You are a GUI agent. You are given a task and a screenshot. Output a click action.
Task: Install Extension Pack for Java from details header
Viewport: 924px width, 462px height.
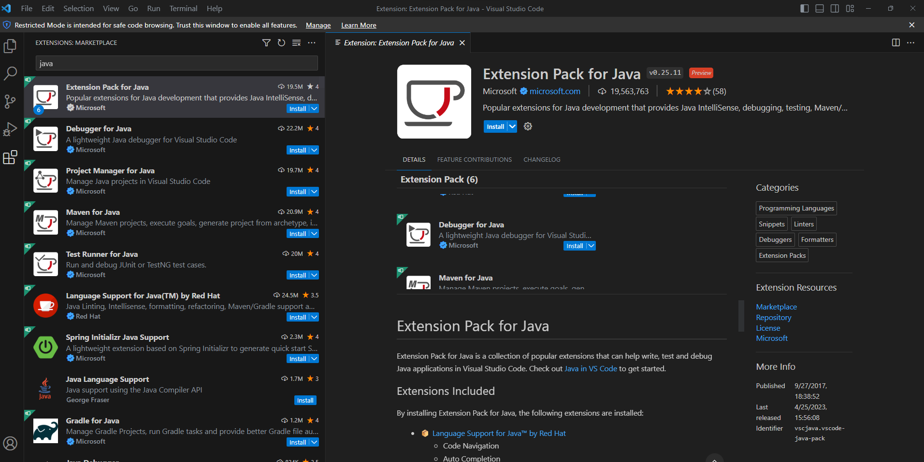495,126
